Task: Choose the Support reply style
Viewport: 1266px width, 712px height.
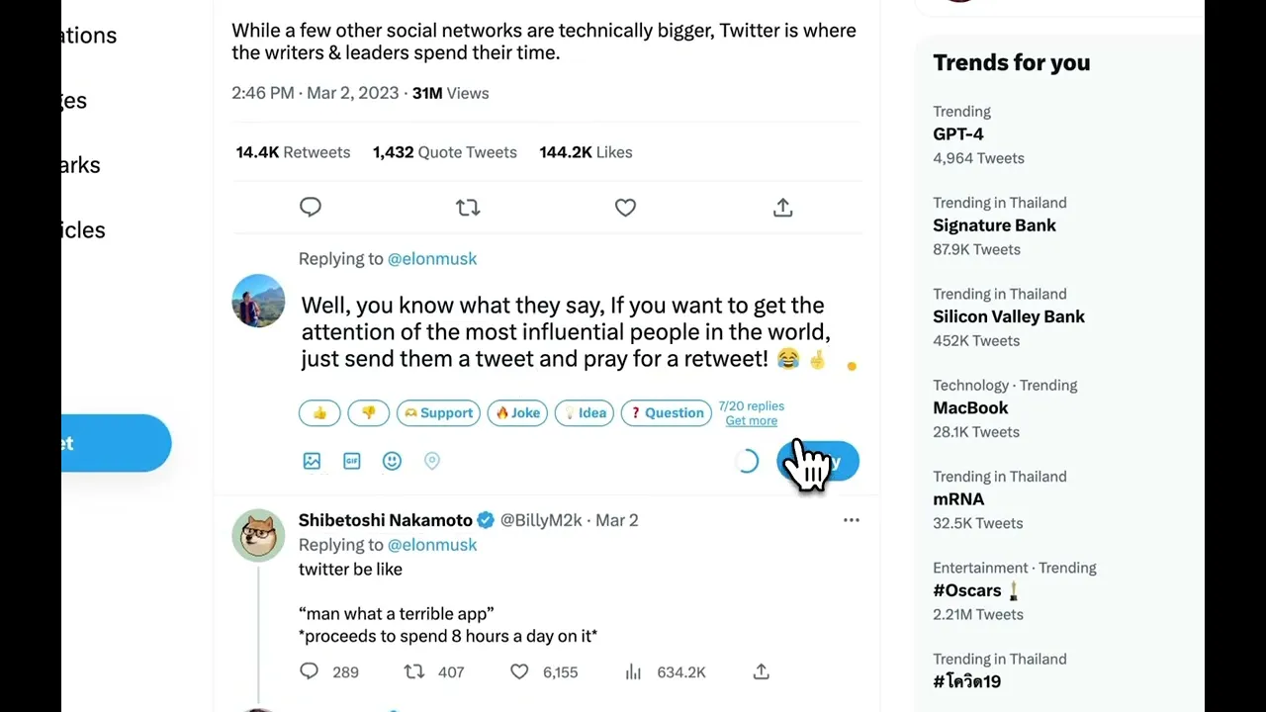Action: point(438,413)
